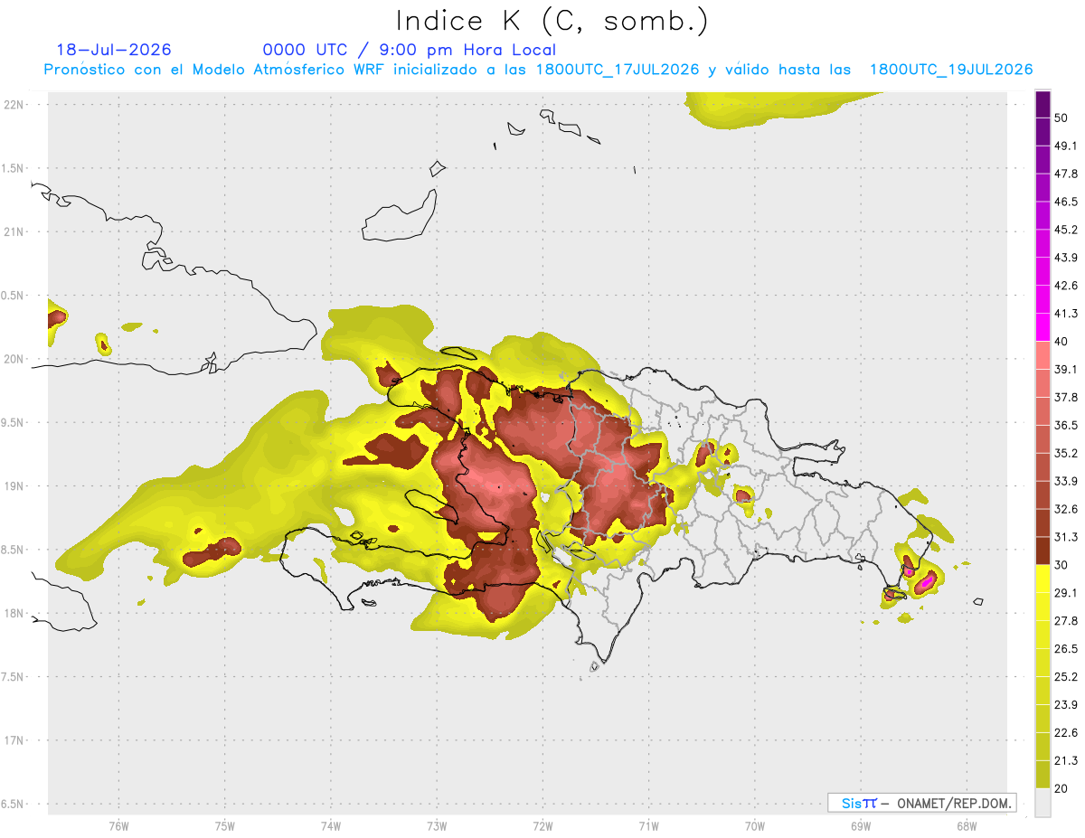
Task: Click the 21N latitude label
Action: [15, 231]
